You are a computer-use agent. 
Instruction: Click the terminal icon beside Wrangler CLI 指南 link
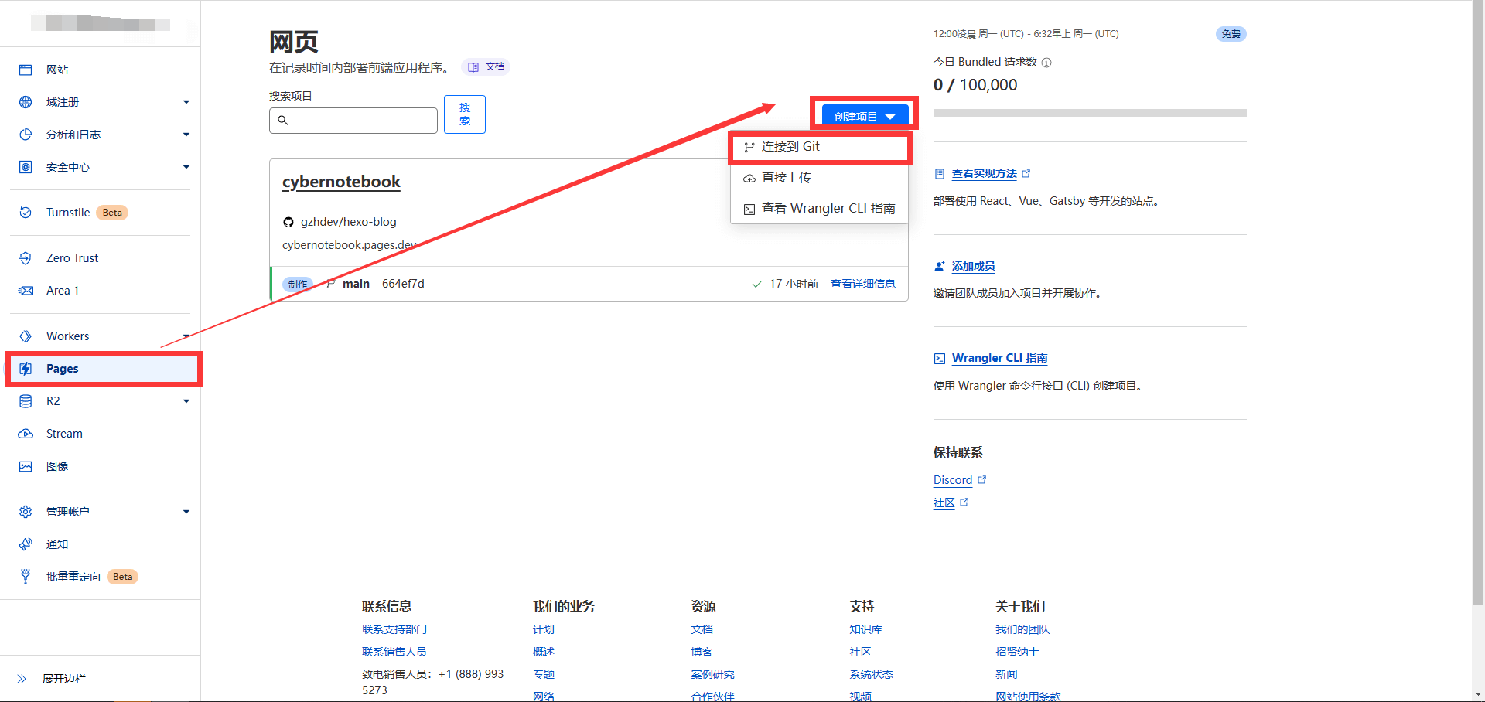(x=940, y=359)
